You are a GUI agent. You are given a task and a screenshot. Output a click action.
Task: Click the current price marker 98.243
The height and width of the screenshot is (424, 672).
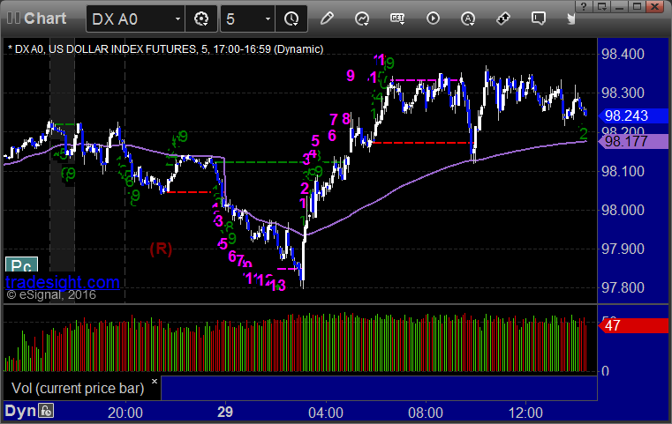[x=633, y=115]
